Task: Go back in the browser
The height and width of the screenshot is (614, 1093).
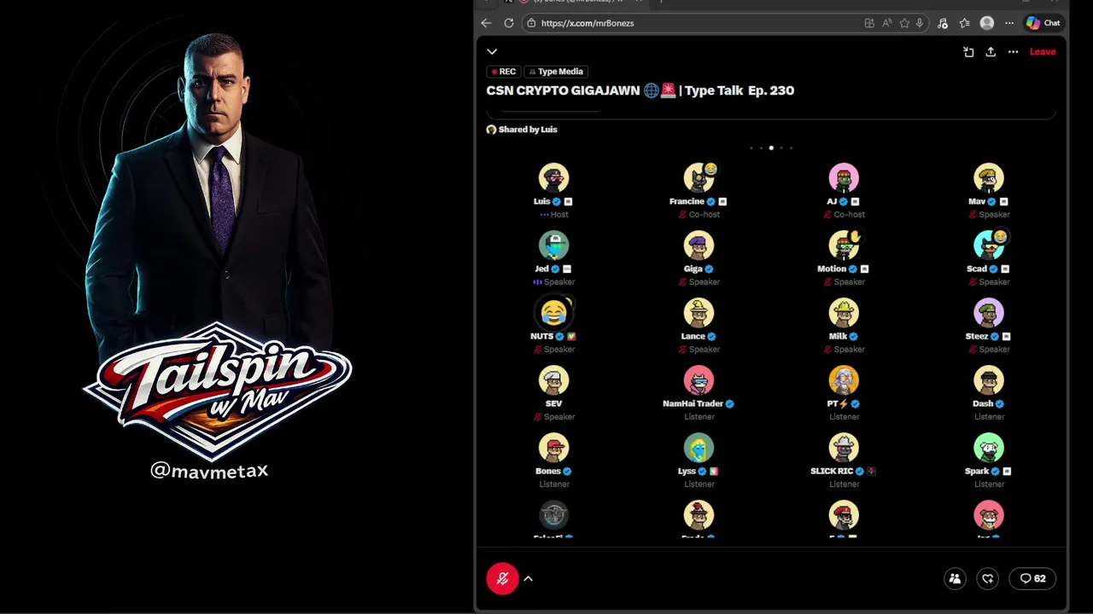Action: [x=486, y=23]
